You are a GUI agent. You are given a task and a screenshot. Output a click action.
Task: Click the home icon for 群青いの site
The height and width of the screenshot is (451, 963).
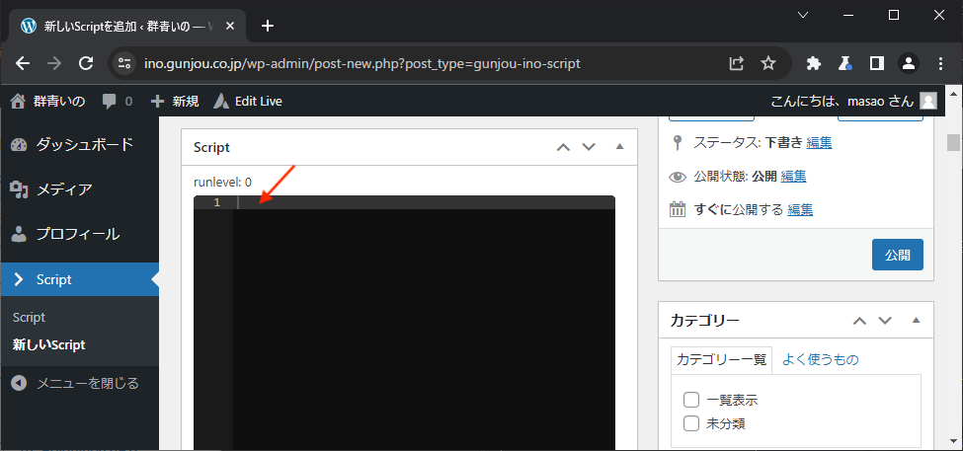[x=17, y=101]
